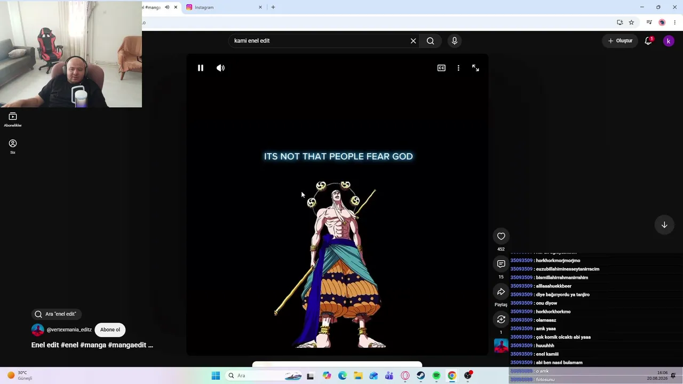Open Chrome media controls icon
The image size is (683, 384).
[x=649, y=22]
